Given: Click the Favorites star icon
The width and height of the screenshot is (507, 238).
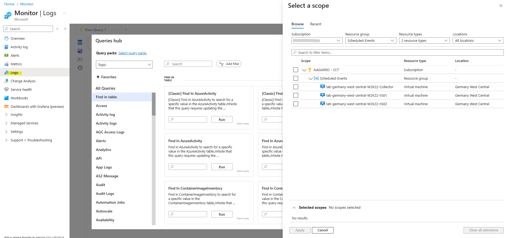Looking at the screenshot, I should pyautogui.click(x=98, y=77).
